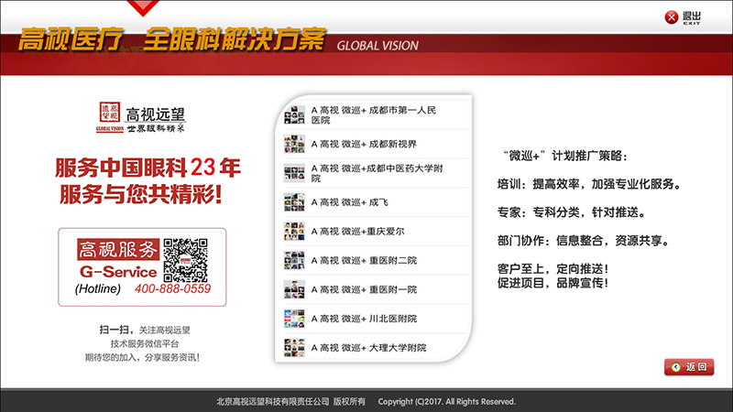Click the G-Service QR code
The width and height of the screenshot is (733, 412).
pos(185,260)
